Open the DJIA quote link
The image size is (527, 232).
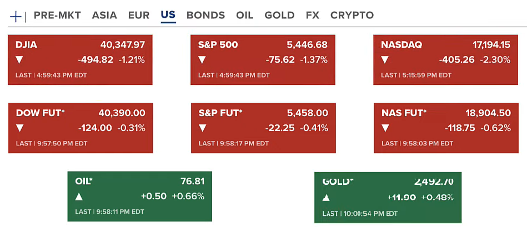pos(27,44)
